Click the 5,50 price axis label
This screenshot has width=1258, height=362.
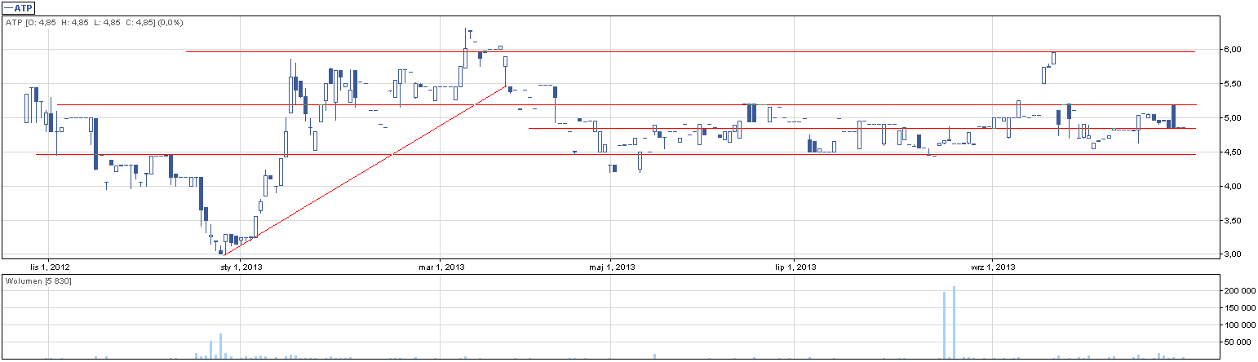pos(1233,84)
